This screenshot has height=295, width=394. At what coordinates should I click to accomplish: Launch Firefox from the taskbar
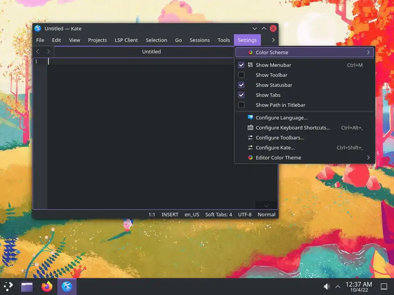[47, 287]
